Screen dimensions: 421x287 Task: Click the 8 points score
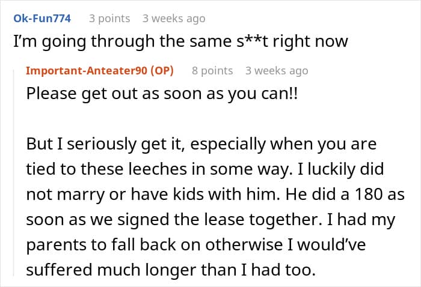pyautogui.click(x=212, y=71)
